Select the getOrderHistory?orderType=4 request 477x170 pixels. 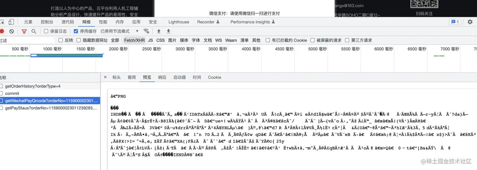pyautogui.click(x=50, y=86)
